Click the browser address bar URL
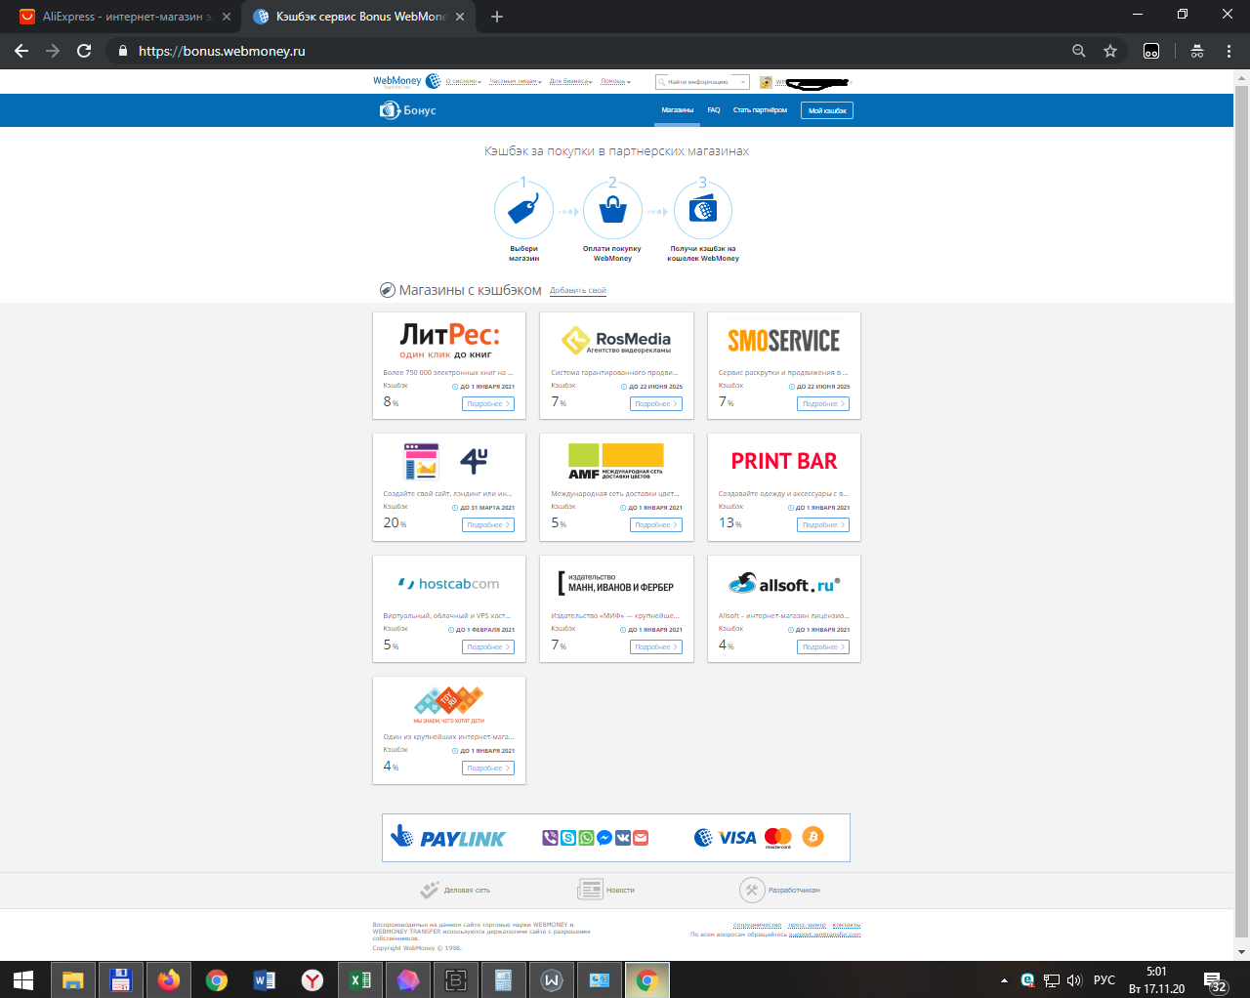1250x998 pixels. 222,51
